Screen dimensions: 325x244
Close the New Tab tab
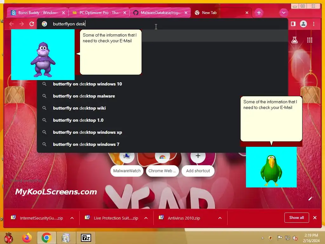[x=247, y=13]
